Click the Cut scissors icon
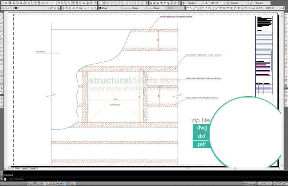The height and width of the screenshot is (186, 288). click(28, 3)
